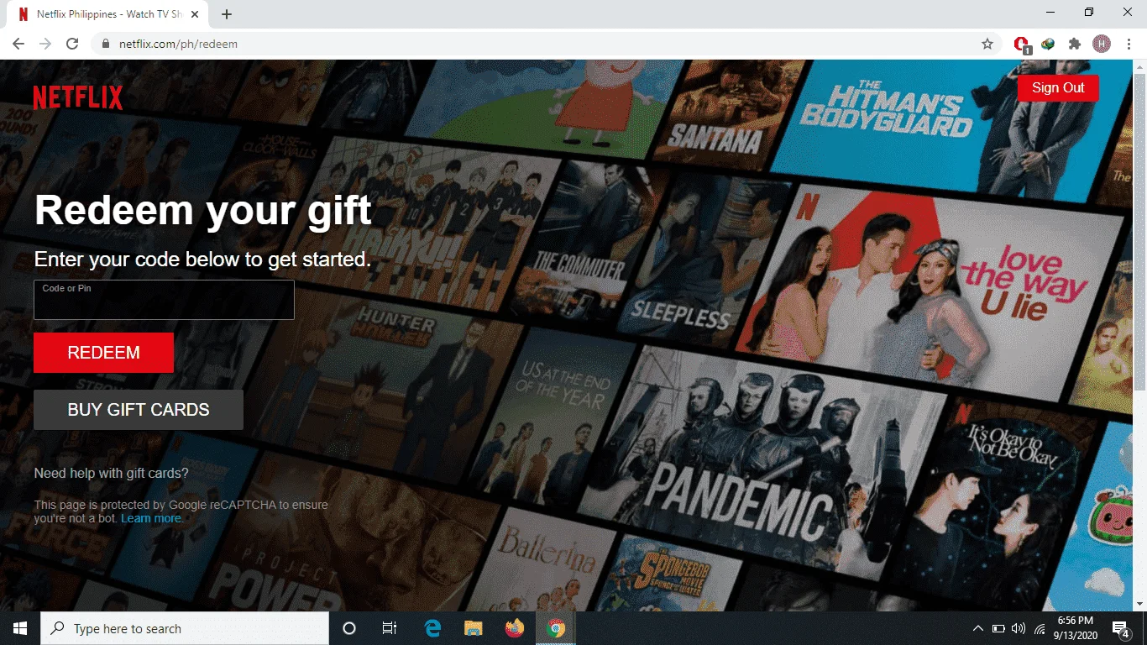
Task: Launch Microsoft Edge from the taskbar
Action: 433,628
